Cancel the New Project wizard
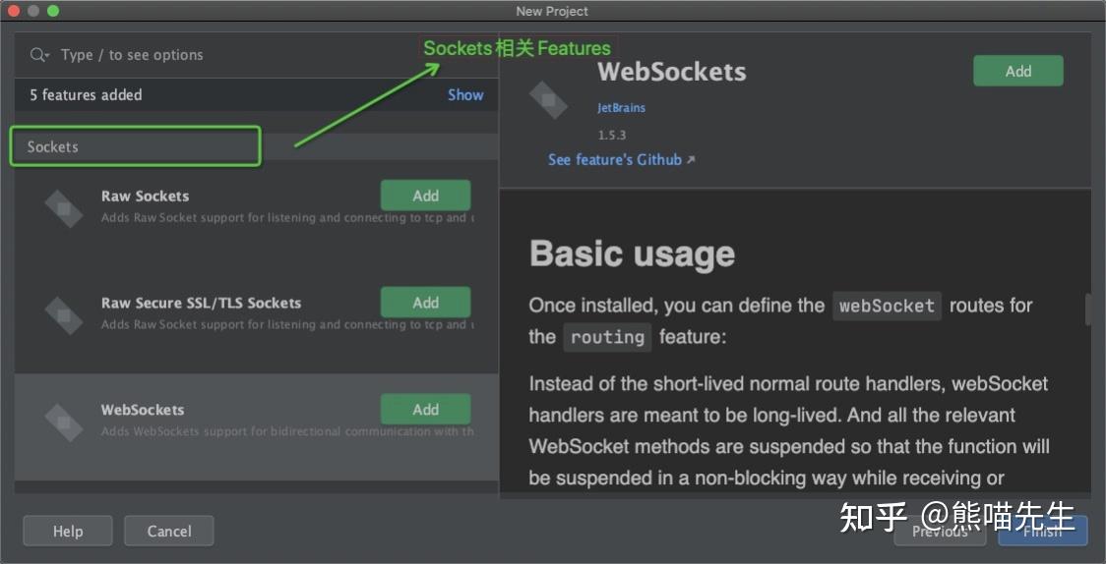Image resolution: width=1106 pixels, height=564 pixels. pos(169,532)
